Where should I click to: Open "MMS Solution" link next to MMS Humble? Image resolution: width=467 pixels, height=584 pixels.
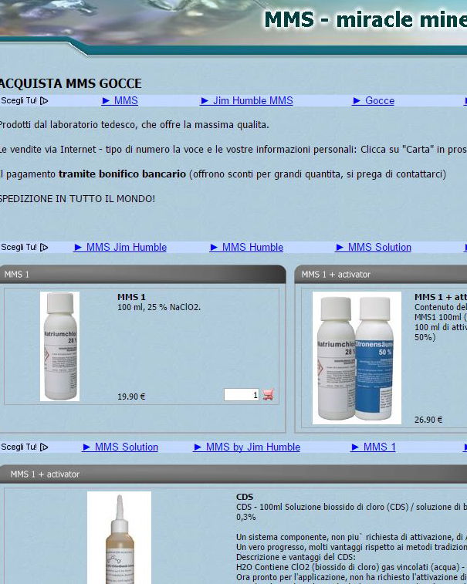(379, 248)
